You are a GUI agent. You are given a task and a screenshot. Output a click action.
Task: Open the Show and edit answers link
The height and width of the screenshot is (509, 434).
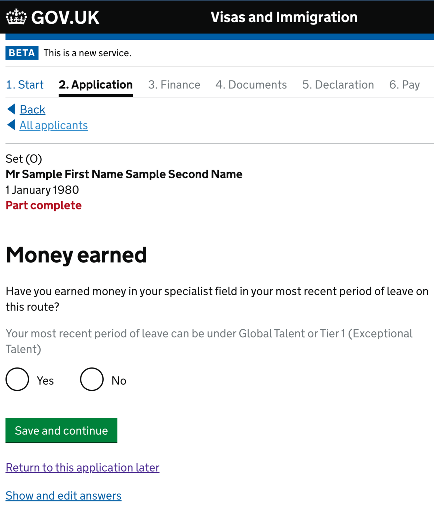[63, 495]
